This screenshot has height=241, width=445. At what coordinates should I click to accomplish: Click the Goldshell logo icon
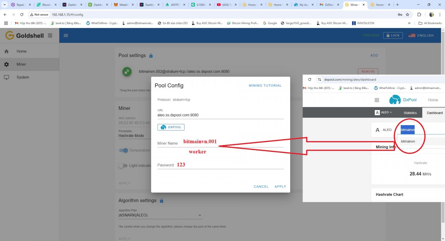(10, 35)
